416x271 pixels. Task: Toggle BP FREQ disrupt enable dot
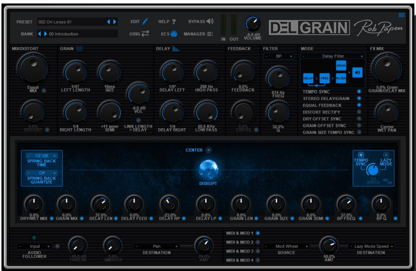(x=361, y=218)
